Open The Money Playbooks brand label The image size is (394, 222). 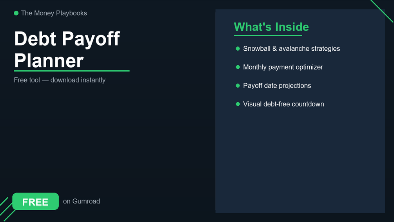[x=54, y=13]
